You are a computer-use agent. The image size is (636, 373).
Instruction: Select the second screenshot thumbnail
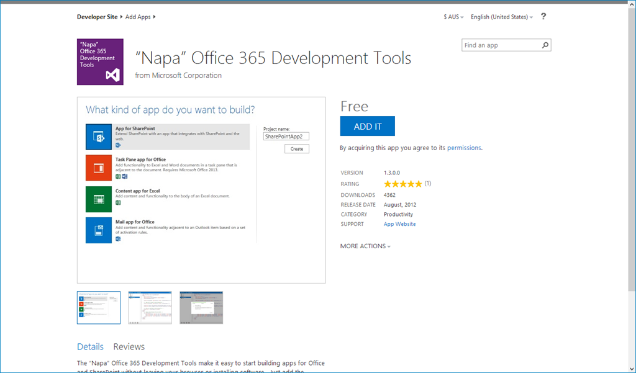click(x=150, y=308)
